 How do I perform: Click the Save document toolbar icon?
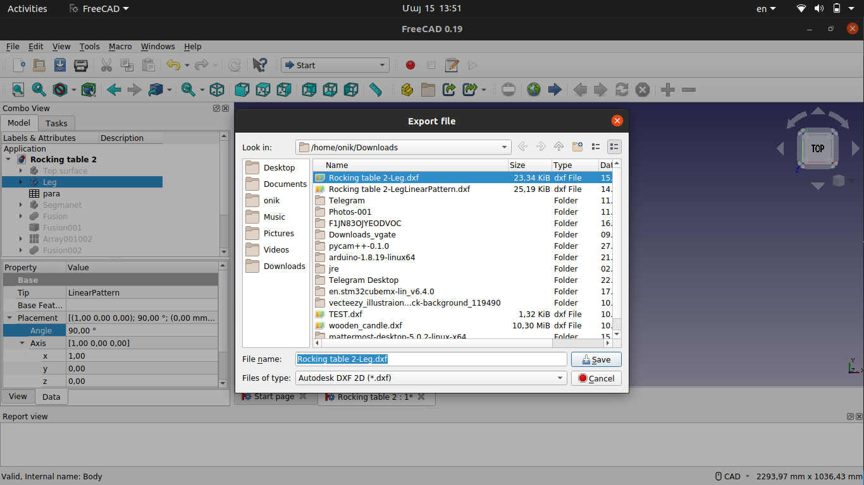coord(60,65)
